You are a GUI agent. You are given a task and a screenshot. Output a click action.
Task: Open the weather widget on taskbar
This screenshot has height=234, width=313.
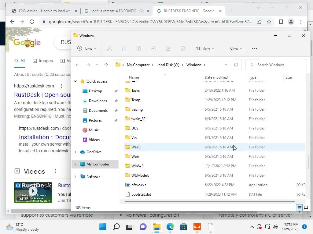pyautogui.click(x=22, y=227)
